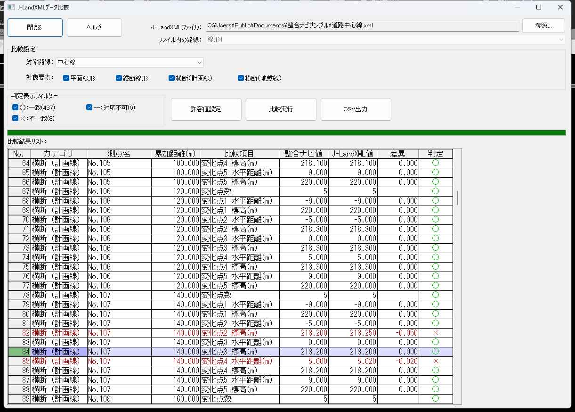Click the ○ judgment mark in row 64
The height and width of the screenshot is (412, 575).
tap(436, 163)
